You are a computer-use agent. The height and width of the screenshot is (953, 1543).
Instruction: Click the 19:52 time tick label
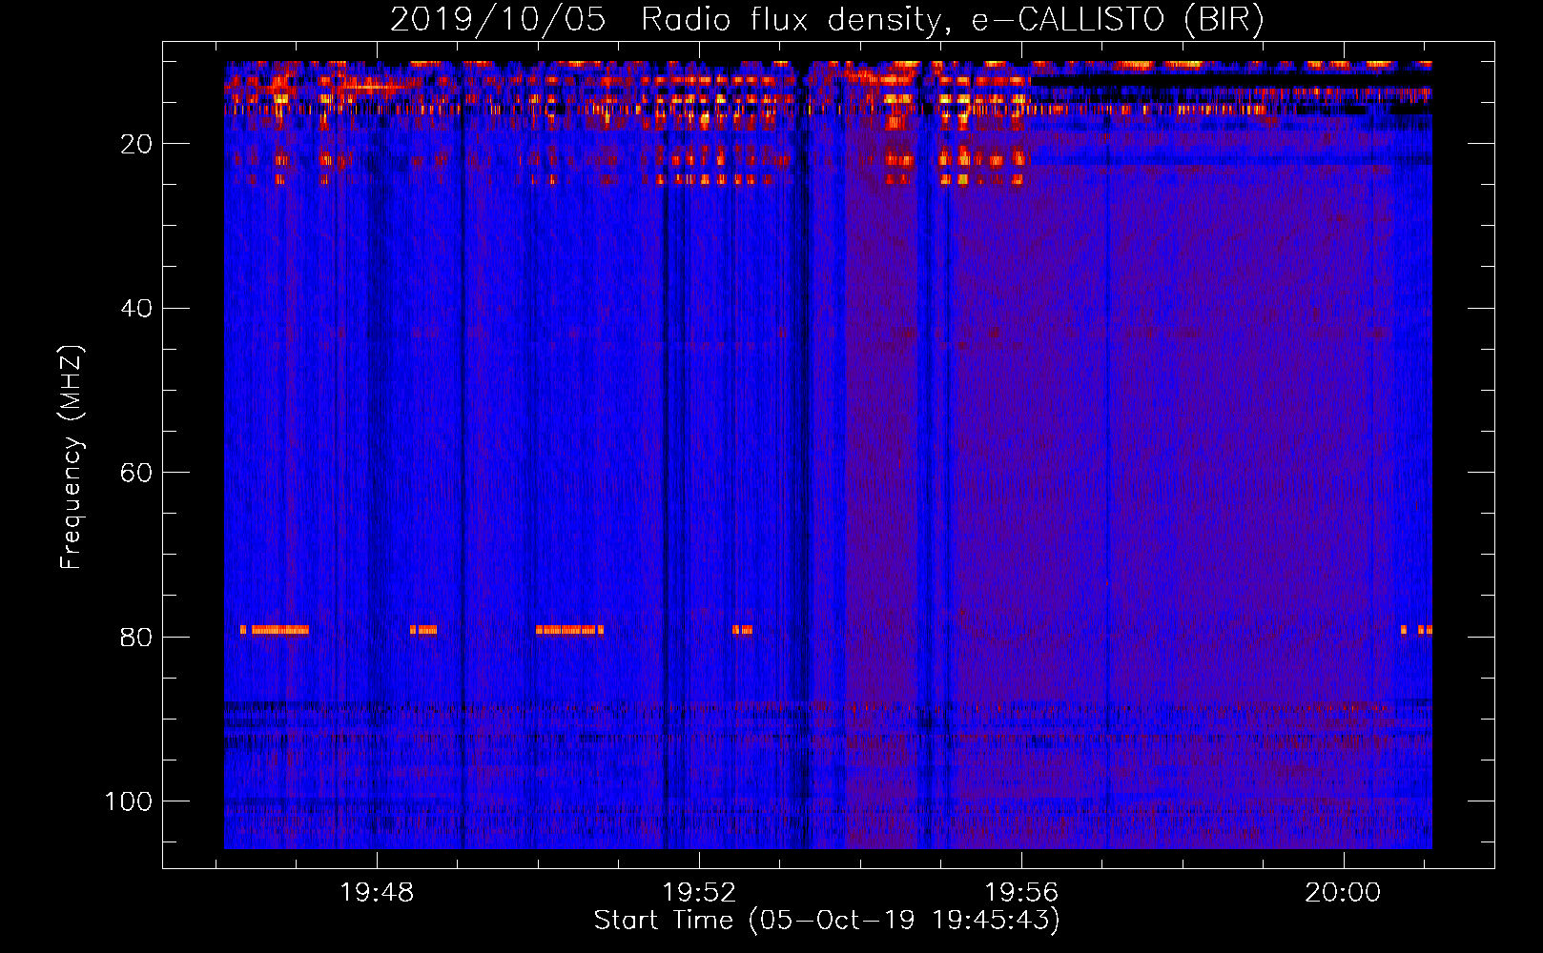coord(699,893)
